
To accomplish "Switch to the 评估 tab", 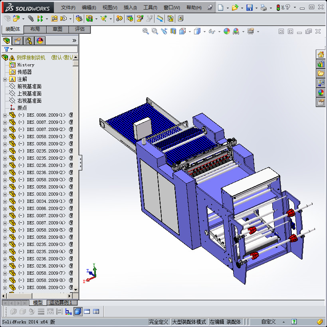I will [80, 29].
